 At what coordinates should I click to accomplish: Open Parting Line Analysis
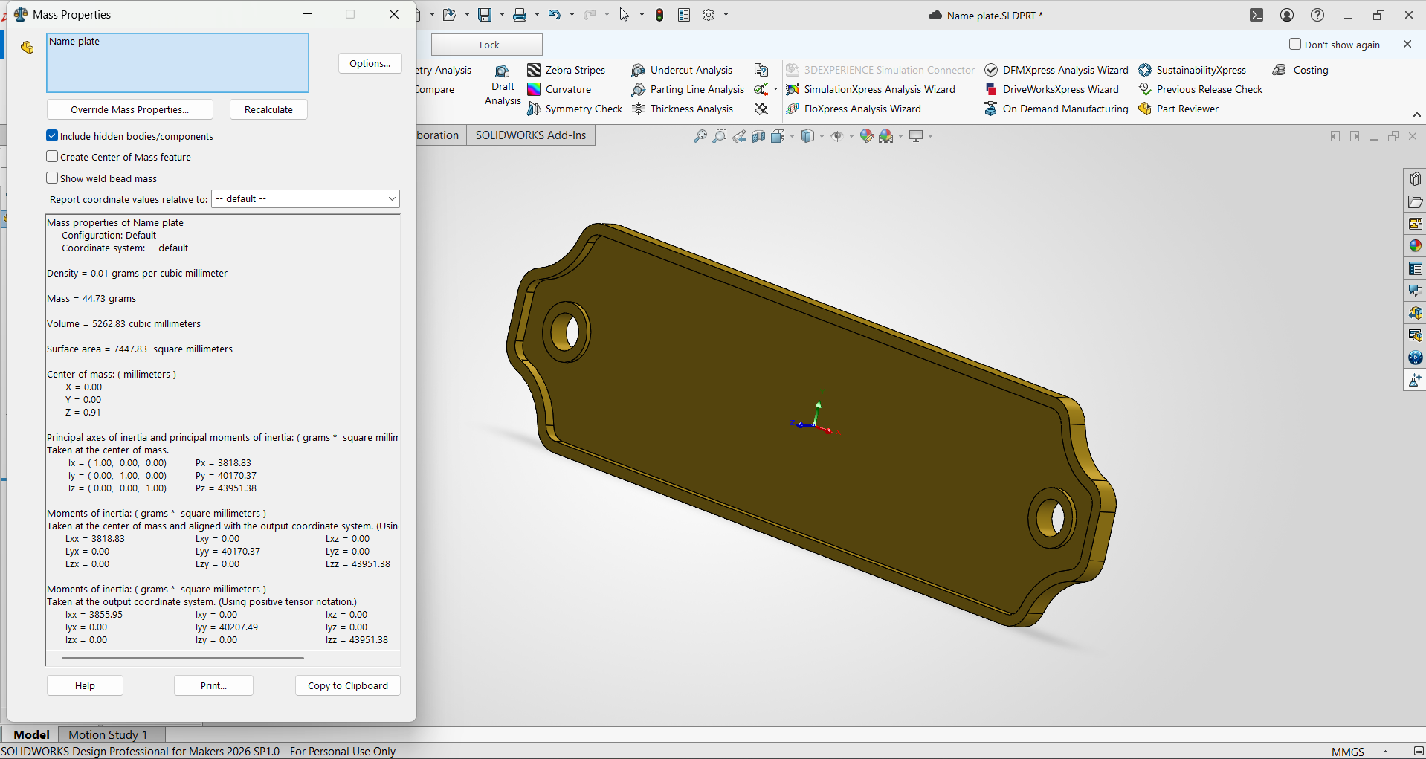[688, 89]
